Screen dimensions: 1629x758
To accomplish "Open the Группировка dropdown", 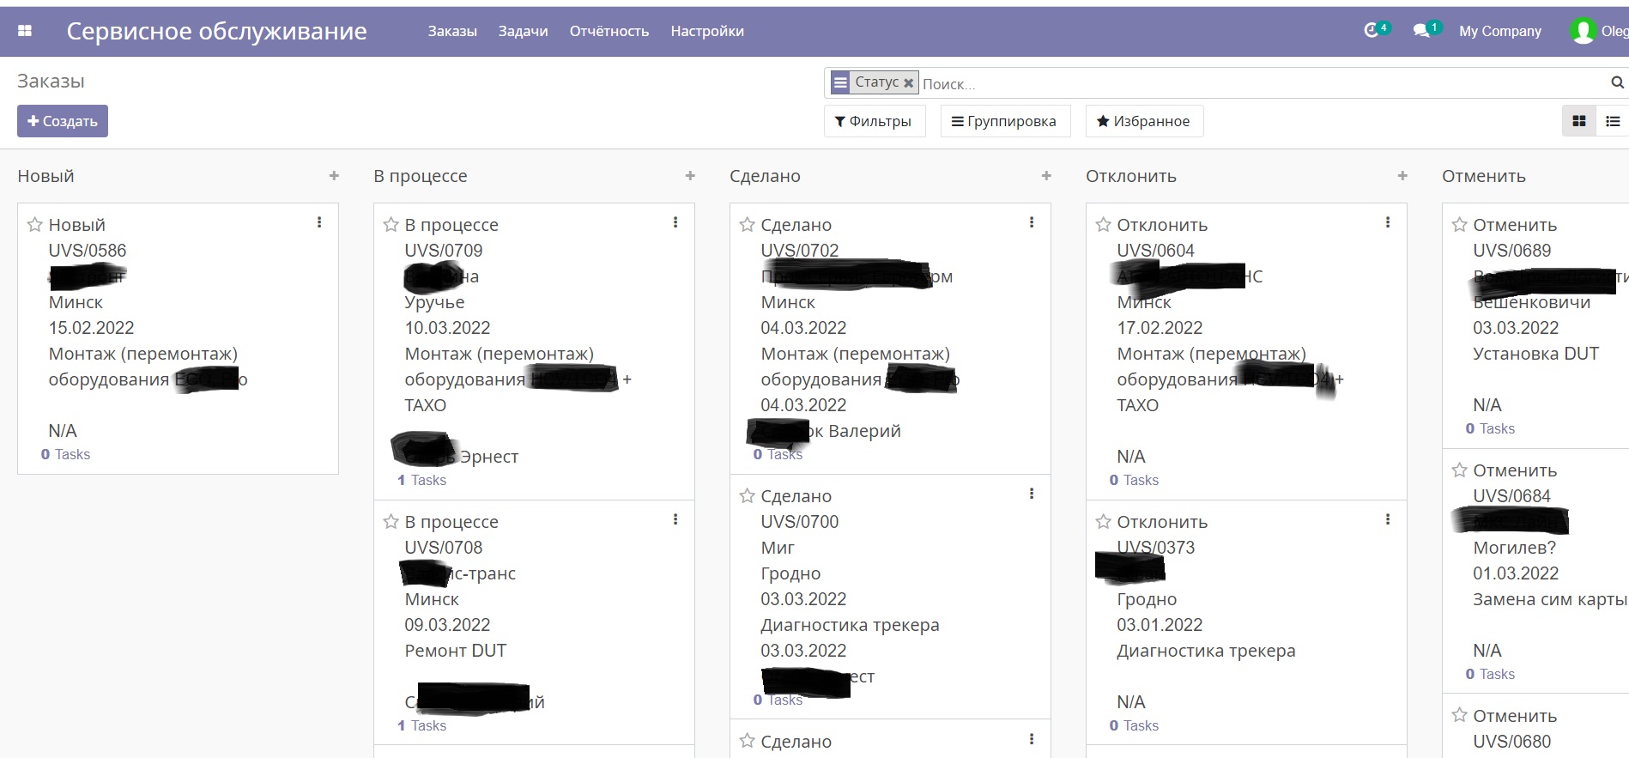I will click(1004, 122).
